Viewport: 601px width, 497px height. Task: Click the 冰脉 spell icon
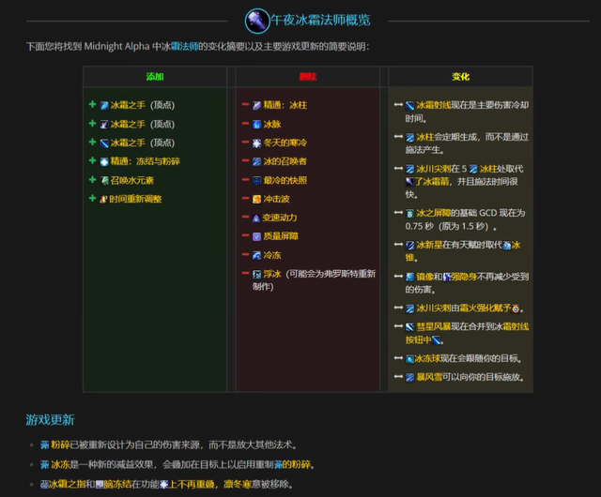click(256, 124)
